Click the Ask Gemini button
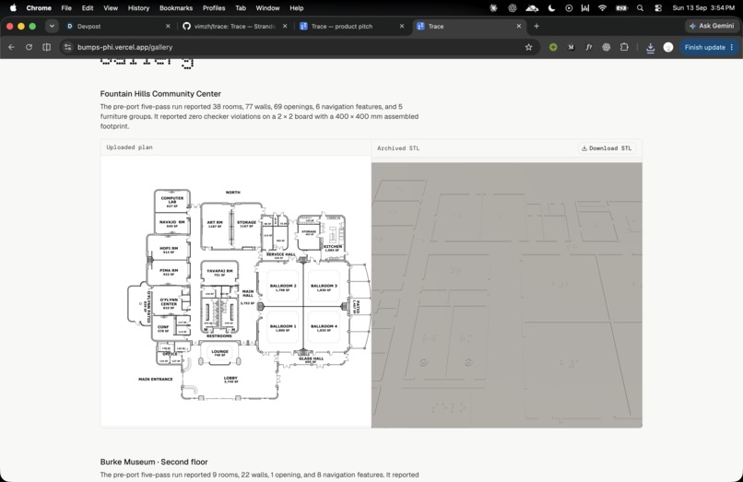 click(x=712, y=26)
